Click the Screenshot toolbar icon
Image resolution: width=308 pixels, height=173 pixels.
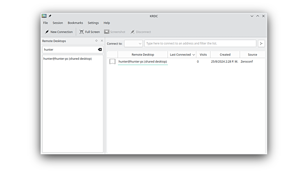click(x=106, y=32)
